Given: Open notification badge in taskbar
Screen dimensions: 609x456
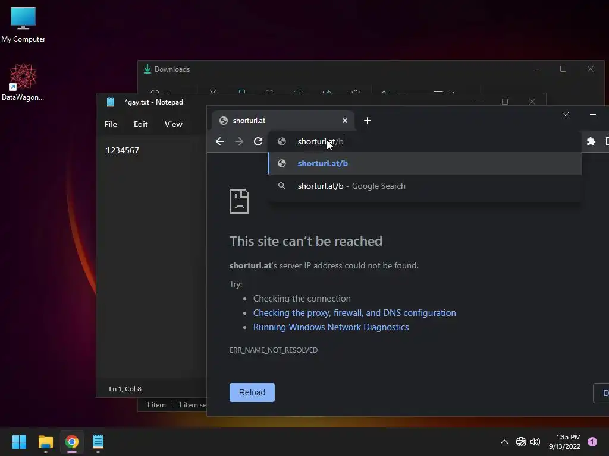Looking at the screenshot, I should pyautogui.click(x=592, y=442).
